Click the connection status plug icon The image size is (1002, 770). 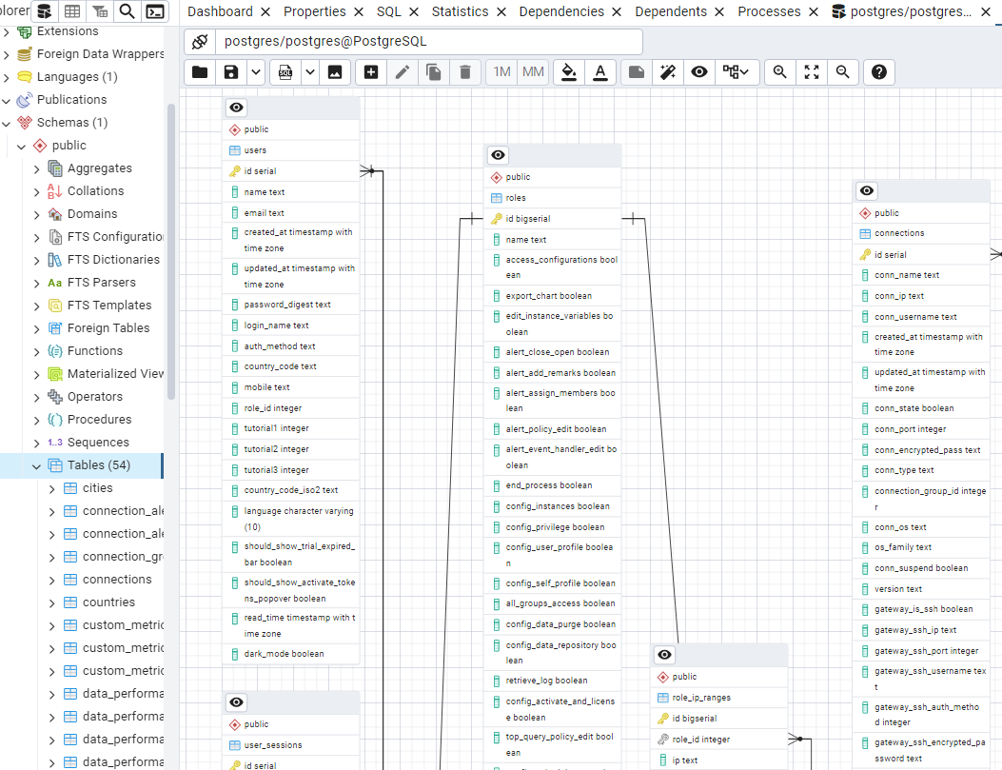tap(200, 42)
